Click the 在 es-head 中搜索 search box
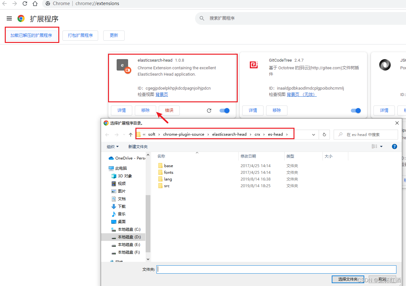The height and width of the screenshot is (286, 406). (x=366, y=134)
